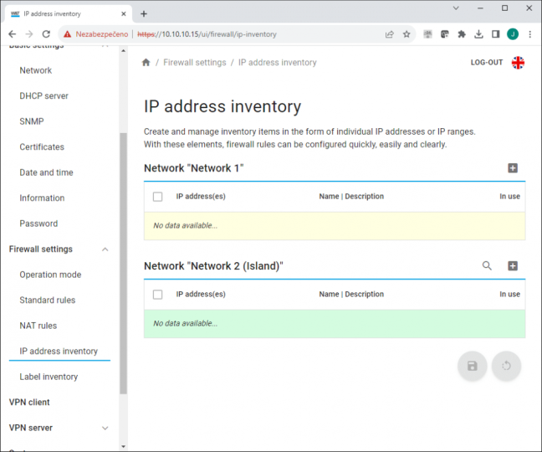Open the green J profile avatar
The width and height of the screenshot is (542, 452).
[513, 33]
